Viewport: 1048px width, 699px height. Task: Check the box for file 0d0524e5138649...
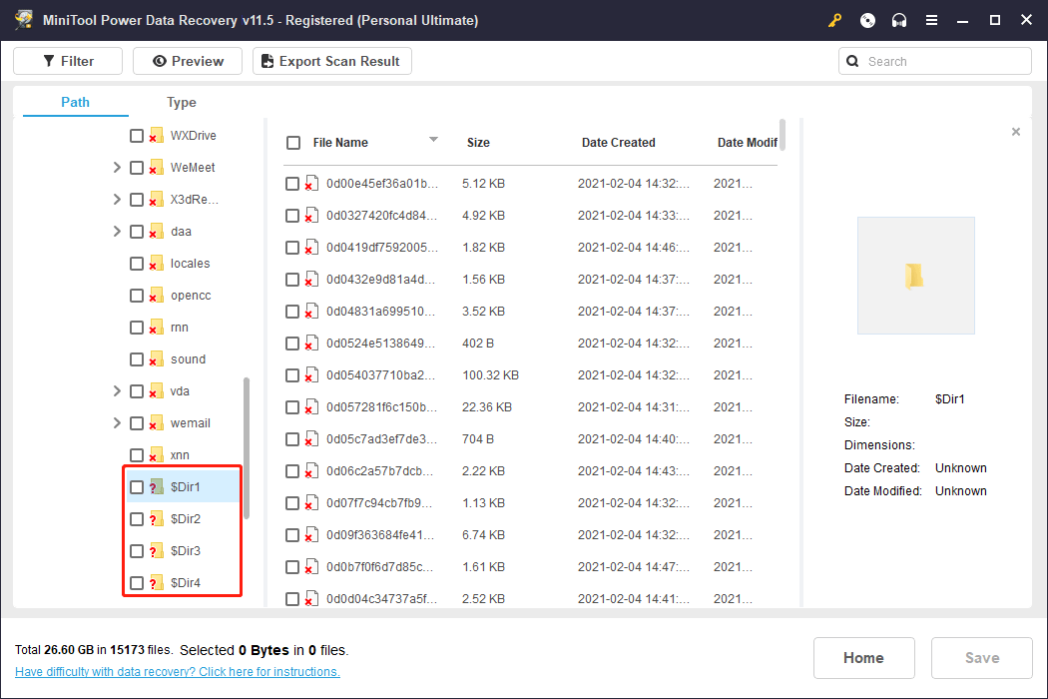point(292,344)
